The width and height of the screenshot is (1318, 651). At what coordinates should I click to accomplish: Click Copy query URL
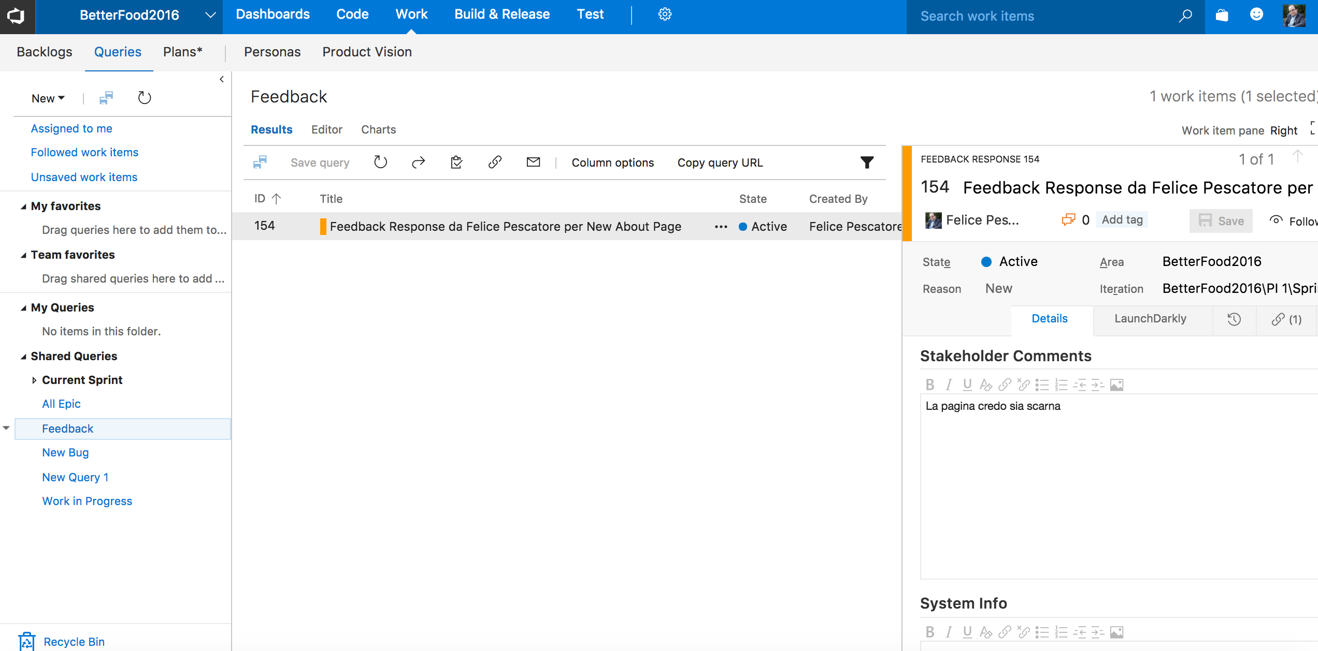(x=720, y=162)
